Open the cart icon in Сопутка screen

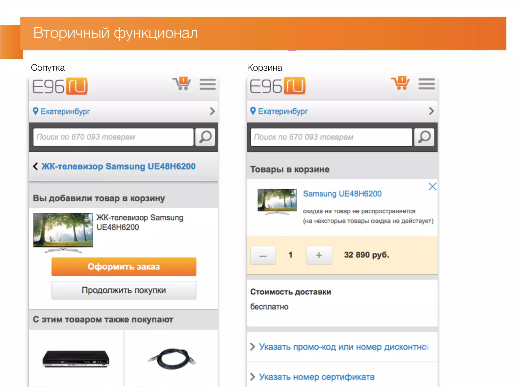tap(182, 84)
